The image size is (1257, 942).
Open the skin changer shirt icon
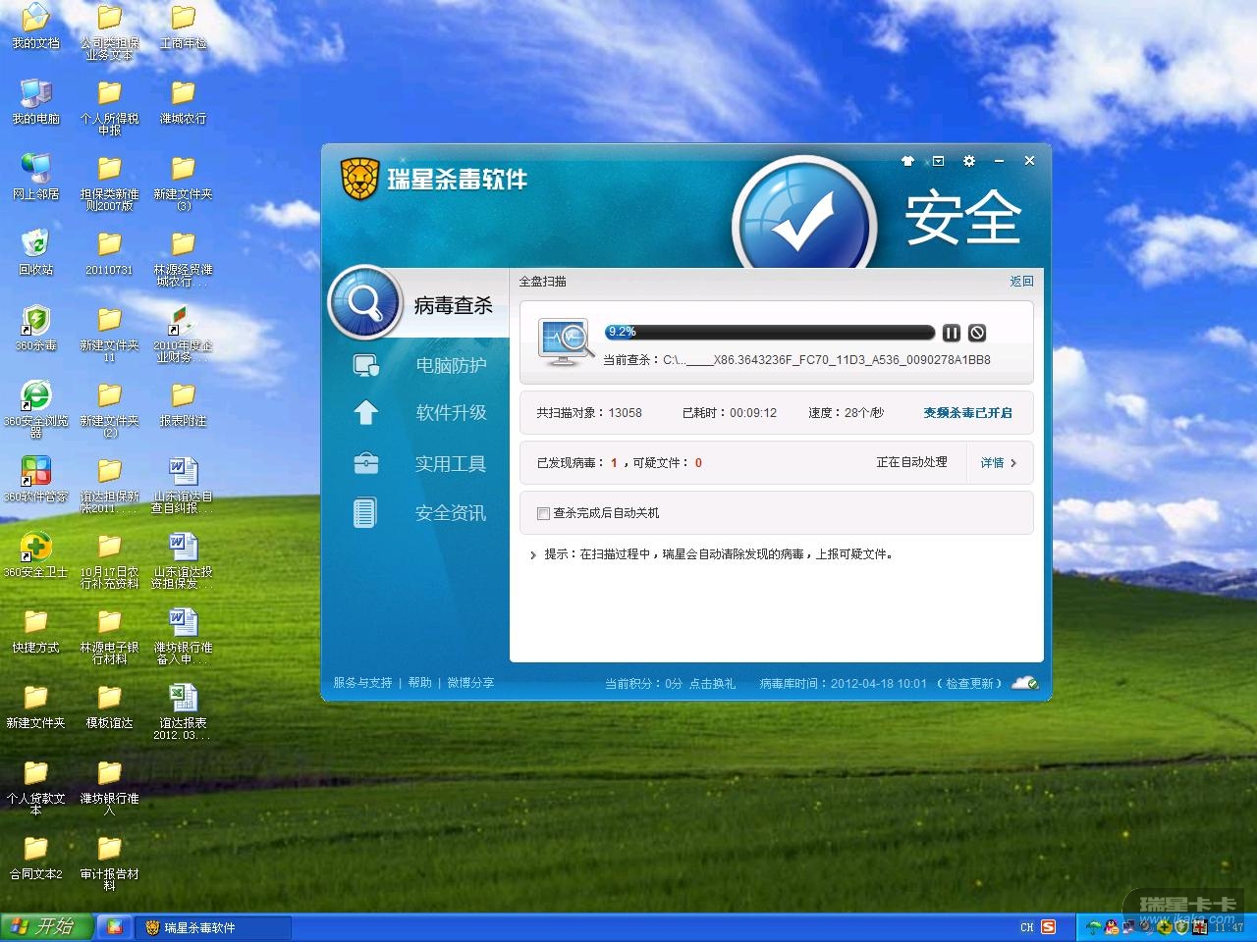coord(907,161)
